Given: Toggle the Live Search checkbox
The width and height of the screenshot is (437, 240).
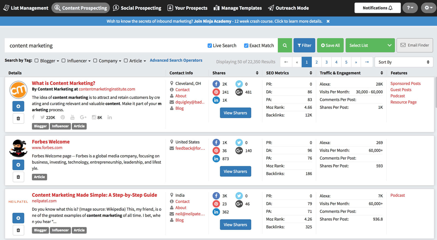Looking at the screenshot, I should coord(209,46).
